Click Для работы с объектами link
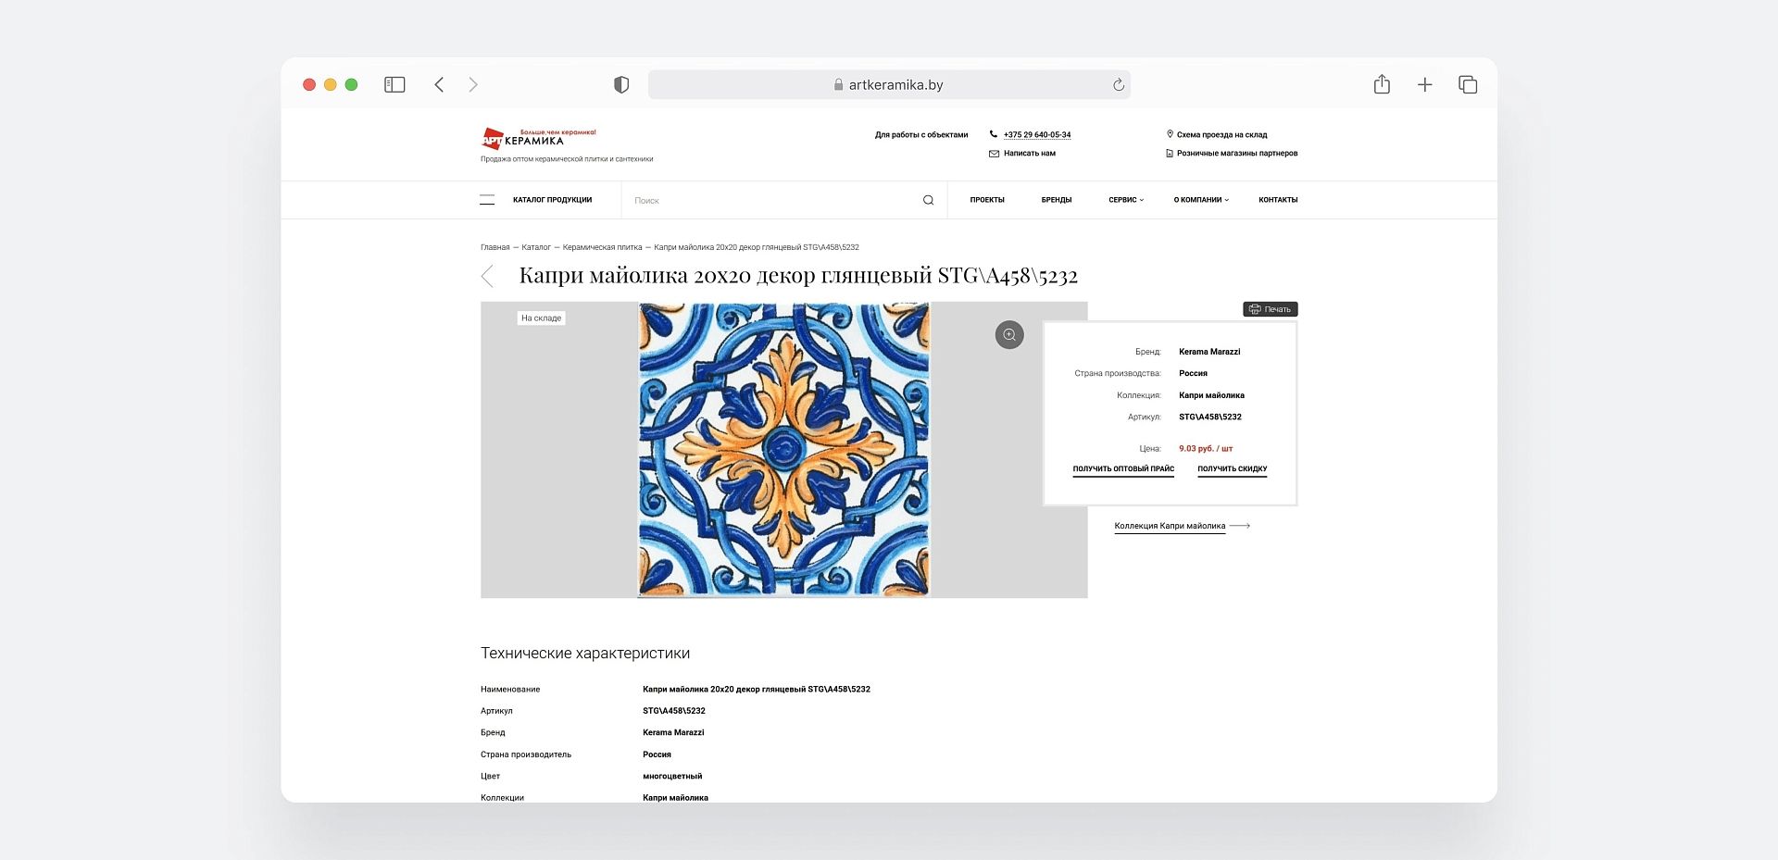This screenshot has width=1778, height=860. [x=921, y=135]
